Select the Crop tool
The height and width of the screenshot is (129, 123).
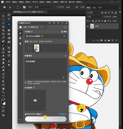pyautogui.click(x=3, y=30)
